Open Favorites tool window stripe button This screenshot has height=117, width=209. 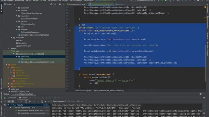pos(1,97)
